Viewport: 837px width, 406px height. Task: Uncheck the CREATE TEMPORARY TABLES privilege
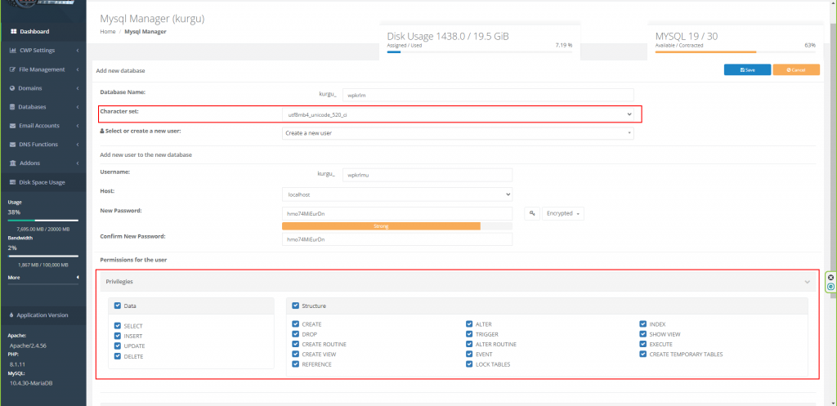pos(643,355)
